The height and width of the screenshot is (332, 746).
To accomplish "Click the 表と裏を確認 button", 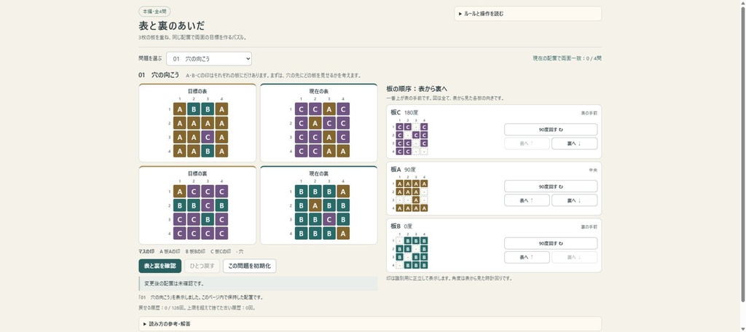I will (x=160, y=266).
